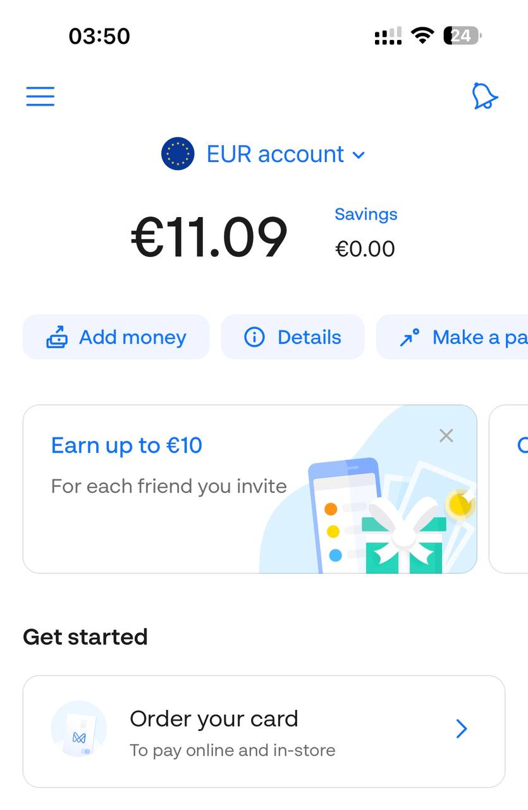
Task: Open the hamburger menu
Action: [x=40, y=96]
